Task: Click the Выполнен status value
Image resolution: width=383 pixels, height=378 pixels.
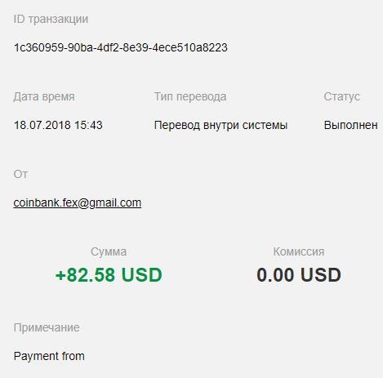Action: tap(350, 125)
